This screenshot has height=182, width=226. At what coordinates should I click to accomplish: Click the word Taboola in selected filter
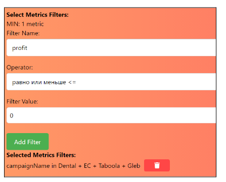(109, 166)
